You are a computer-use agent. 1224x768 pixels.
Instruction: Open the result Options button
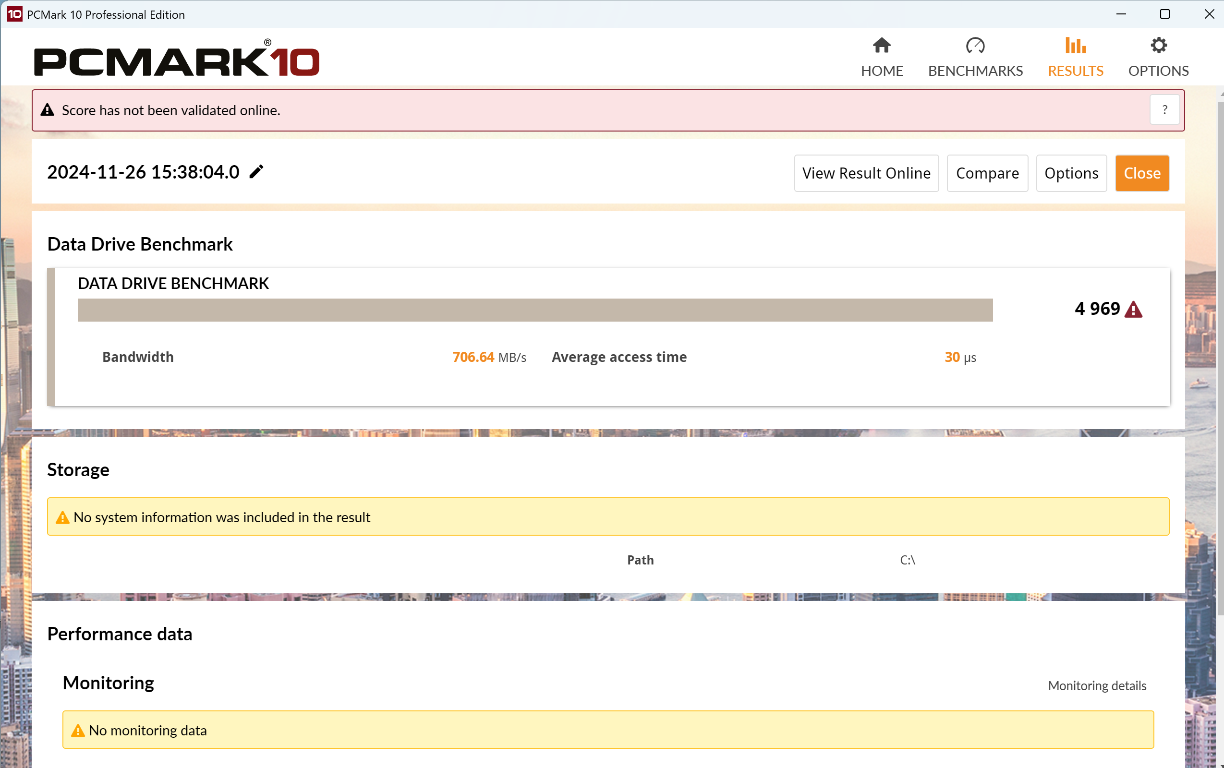pyautogui.click(x=1071, y=173)
